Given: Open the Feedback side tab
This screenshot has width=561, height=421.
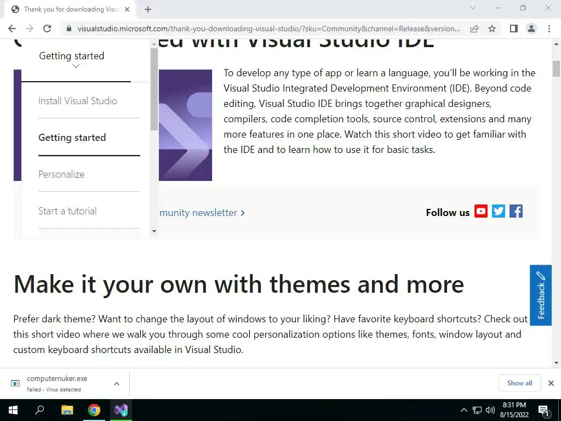Looking at the screenshot, I should (x=541, y=295).
